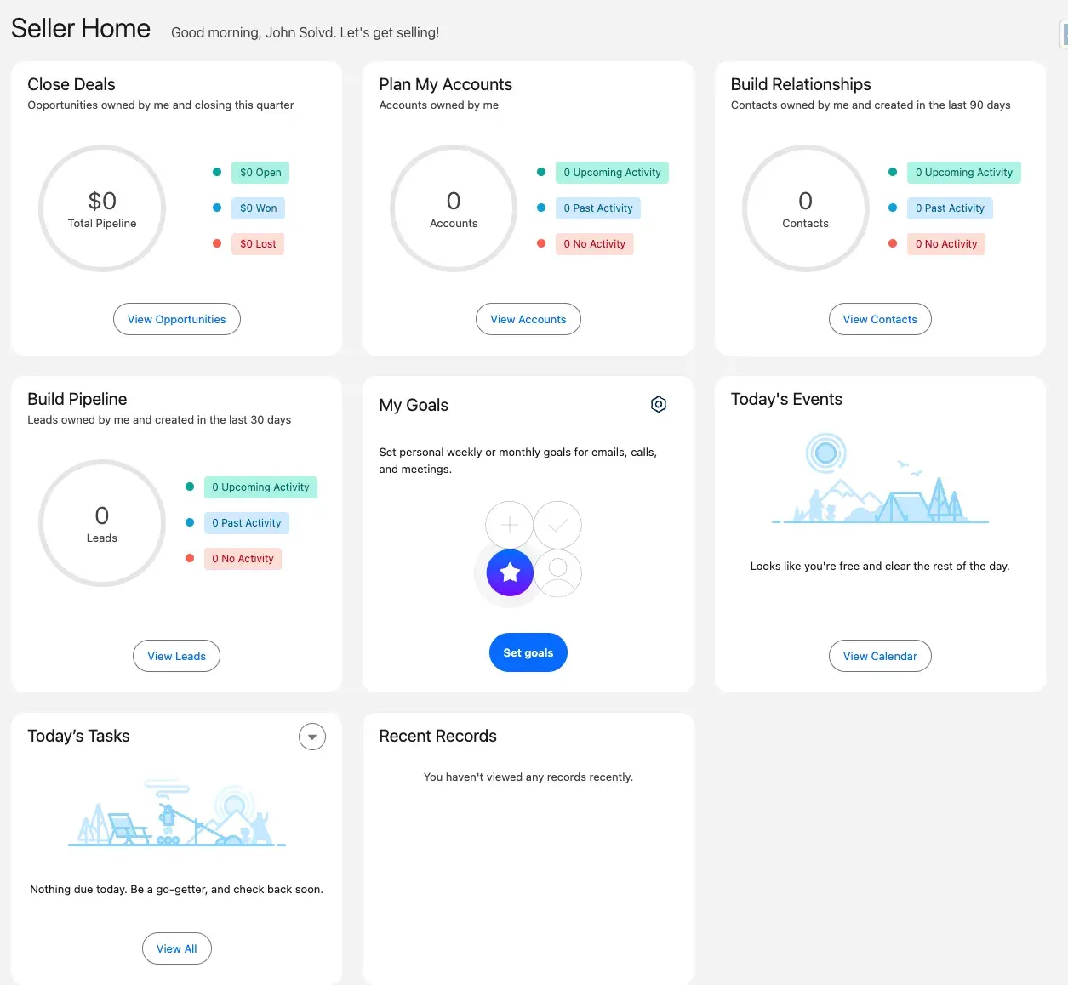Click the greeting message for John Solvd

306,32
